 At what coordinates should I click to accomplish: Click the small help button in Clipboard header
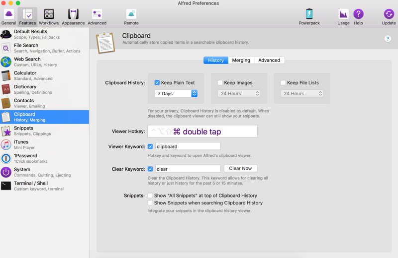pos(388,39)
